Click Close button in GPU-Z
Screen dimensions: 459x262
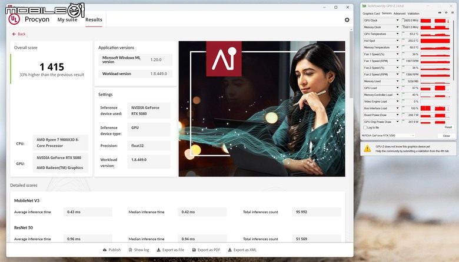446,136
